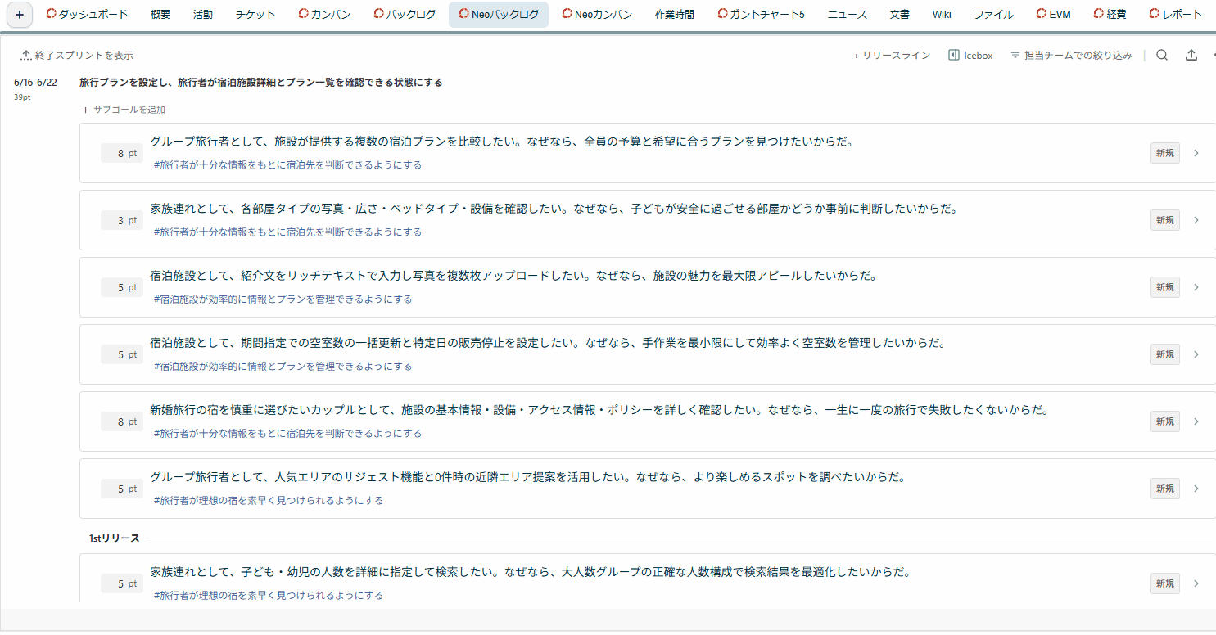Switch to the ファイル tab
This screenshot has width=1216, height=635.
tap(993, 14)
